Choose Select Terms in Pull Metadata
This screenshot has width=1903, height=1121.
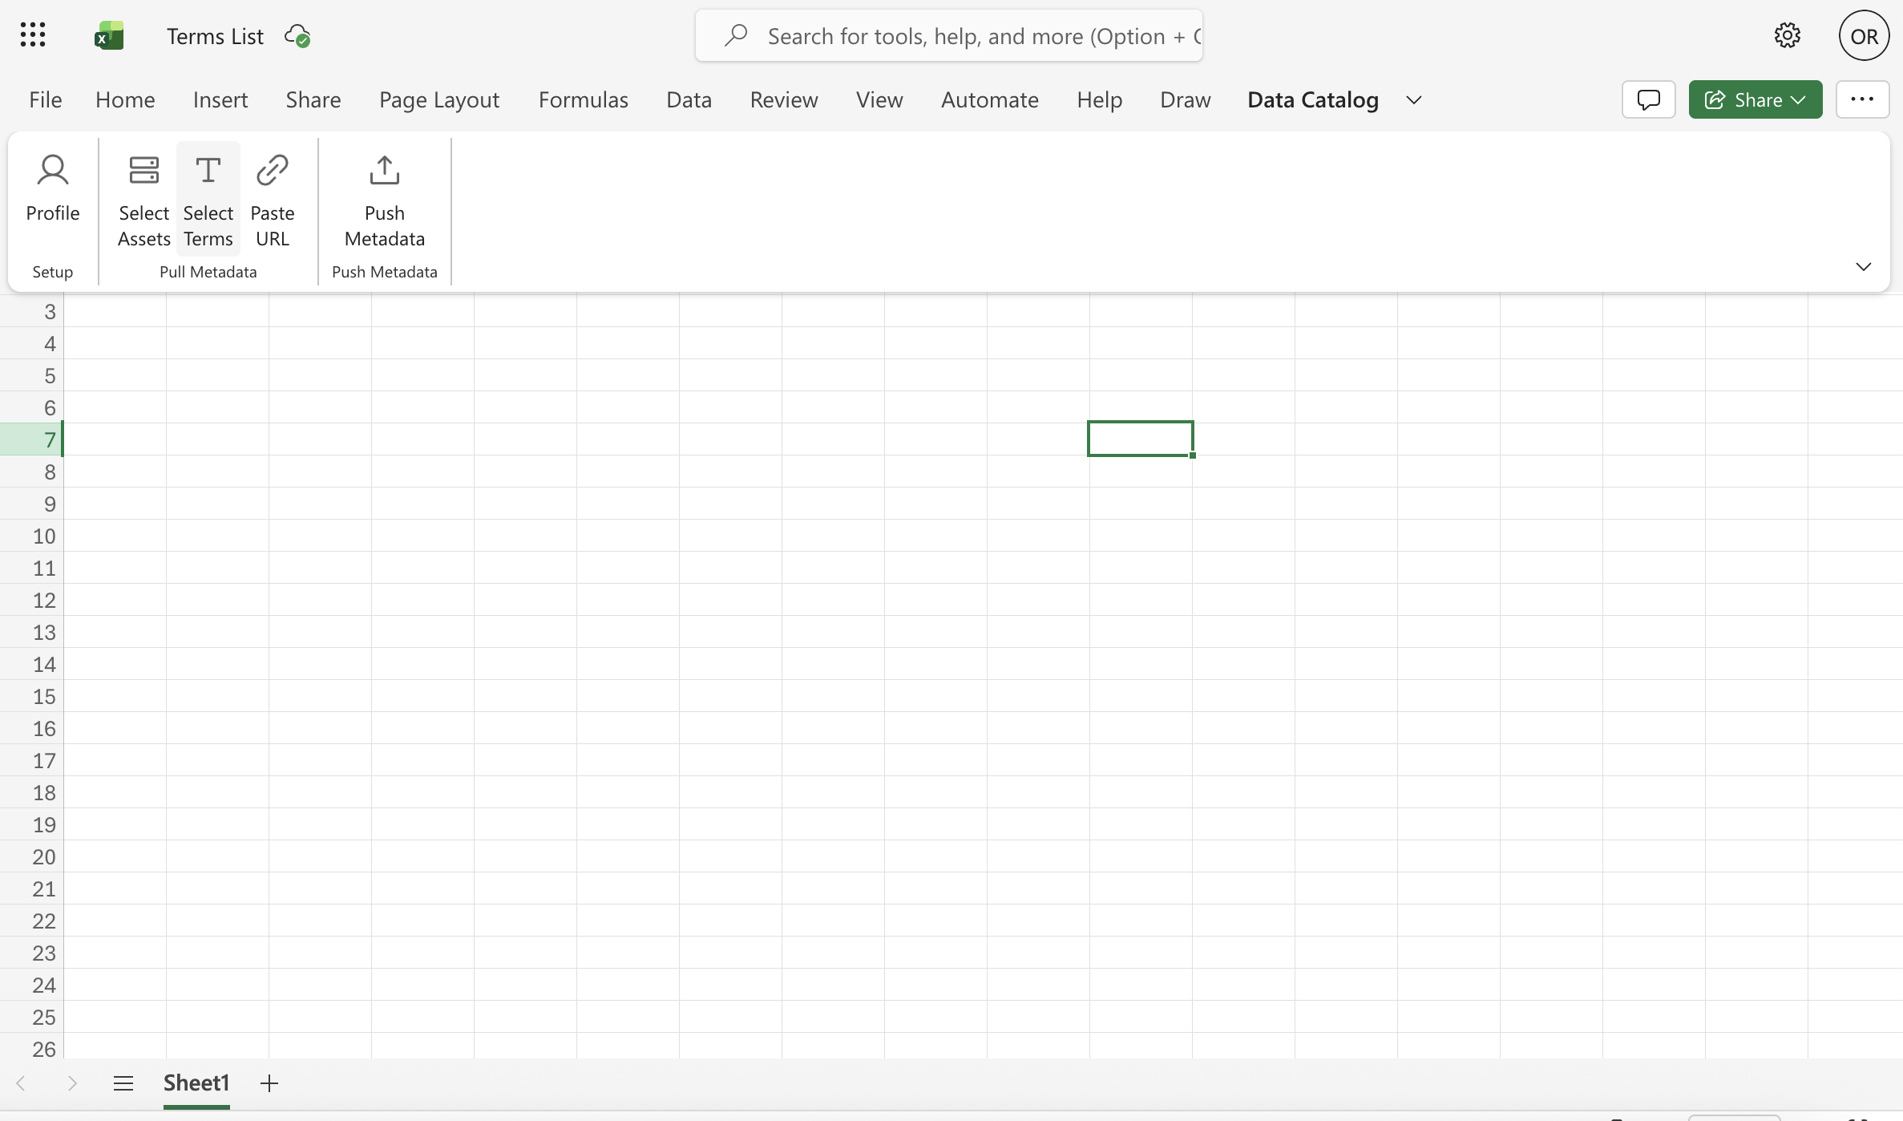pos(208,200)
